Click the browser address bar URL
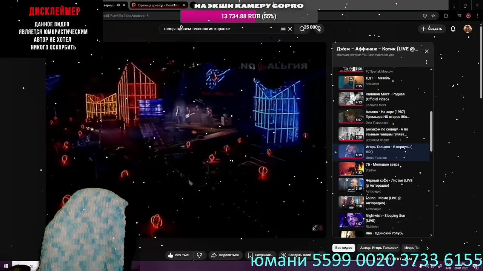 127,16
